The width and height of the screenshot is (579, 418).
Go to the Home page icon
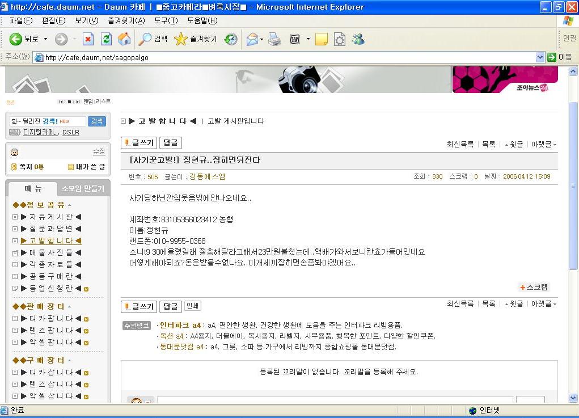[124, 39]
